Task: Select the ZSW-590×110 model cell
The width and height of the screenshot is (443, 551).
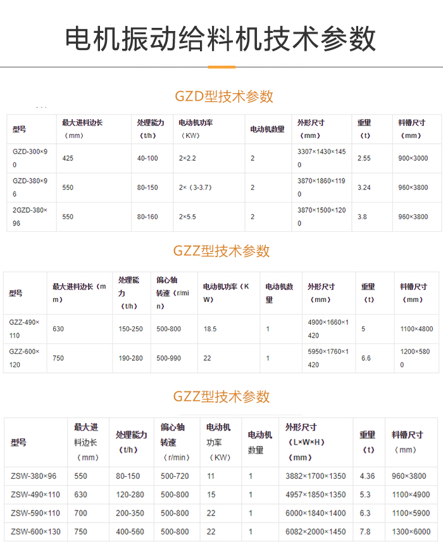Action: 35,514
